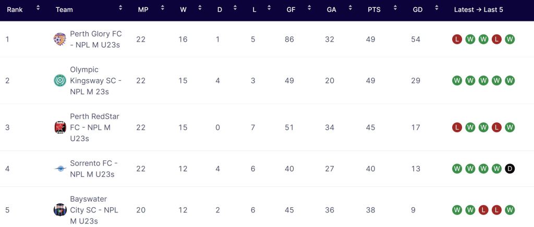534x227 pixels.
Task: Click Bayswater City's latest win badge
Action: pyautogui.click(x=457, y=210)
